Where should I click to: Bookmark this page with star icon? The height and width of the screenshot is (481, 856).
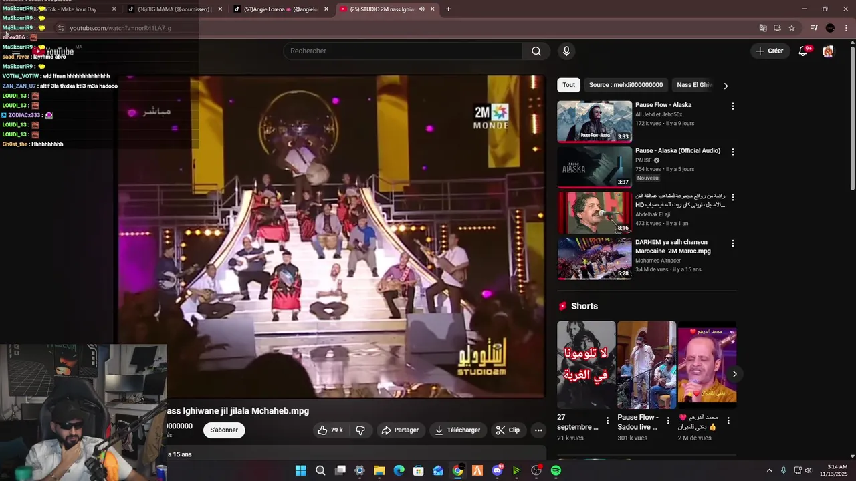pos(792,28)
